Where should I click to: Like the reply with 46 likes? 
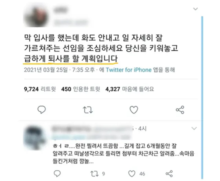(x=137, y=174)
